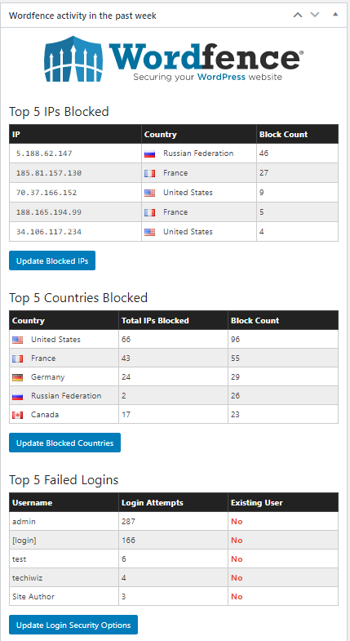Click Canadian flag in Countries Blocked table
Image resolution: width=350 pixels, height=641 pixels.
click(x=18, y=416)
